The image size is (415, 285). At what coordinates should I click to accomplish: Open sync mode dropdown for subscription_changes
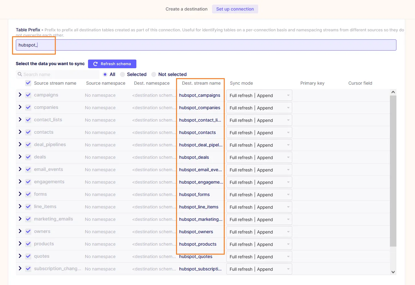(259, 269)
